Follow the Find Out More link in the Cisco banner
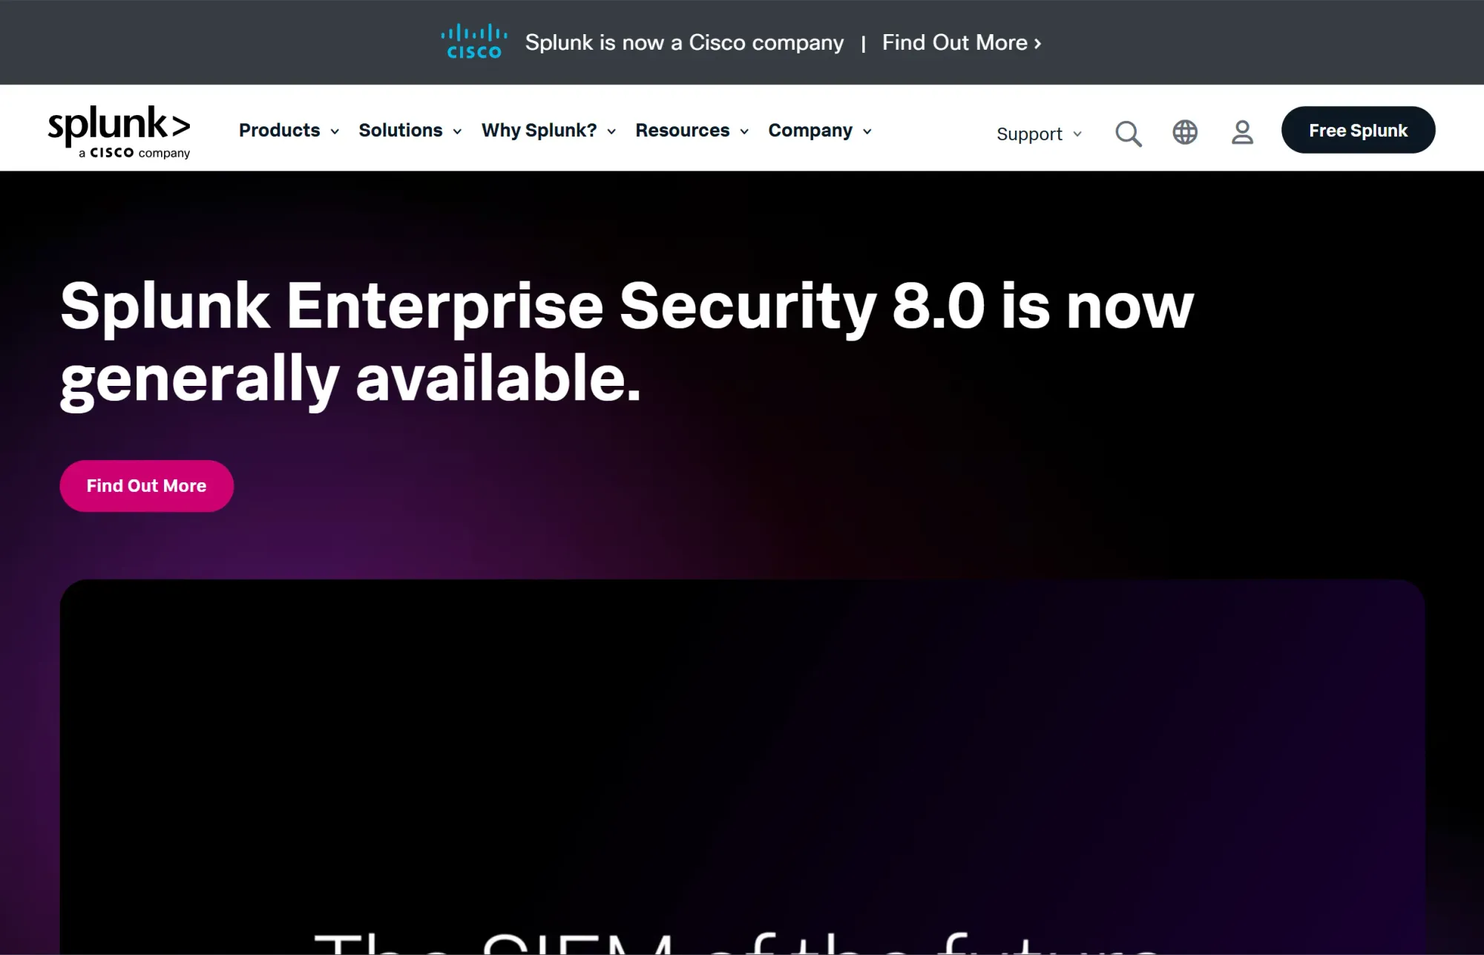This screenshot has height=955, width=1484. tap(956, 42)
